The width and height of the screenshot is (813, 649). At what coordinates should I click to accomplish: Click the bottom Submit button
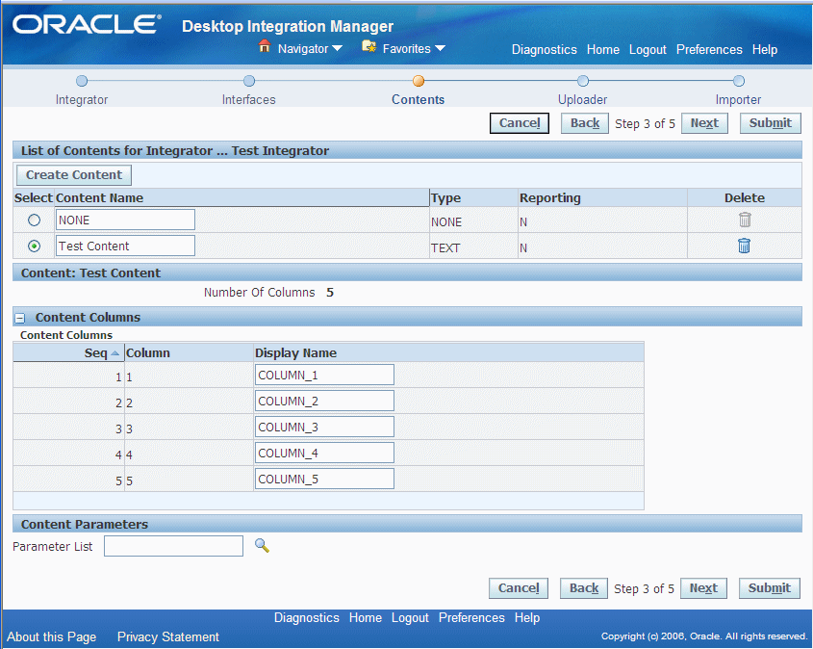pos(770,588)
